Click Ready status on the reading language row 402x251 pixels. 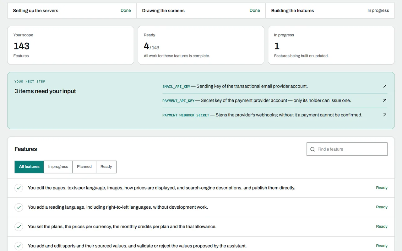[x=382, y=207]
